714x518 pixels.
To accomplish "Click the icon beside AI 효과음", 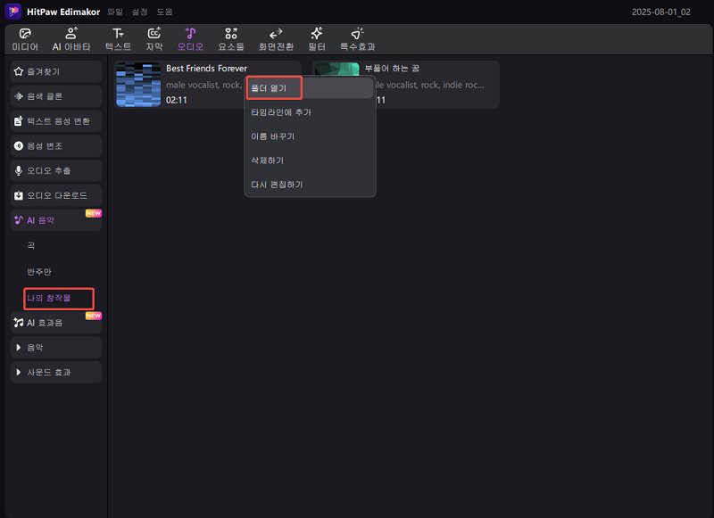I will tap(18, 323).
